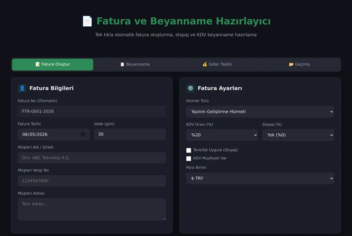This screenshot has height=236, width=352.
Task: Click the Para Birimi label
Action: point(196,168)
